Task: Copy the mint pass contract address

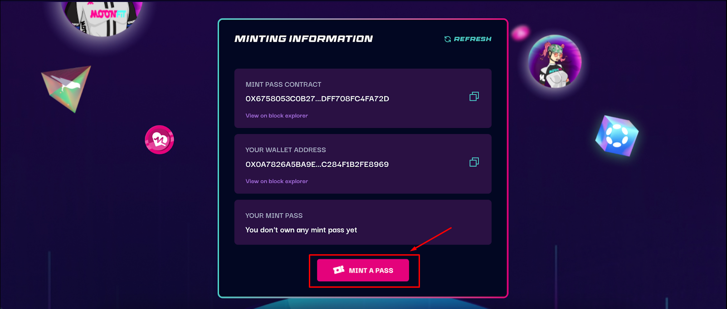Action: click(x=474, y=96)
